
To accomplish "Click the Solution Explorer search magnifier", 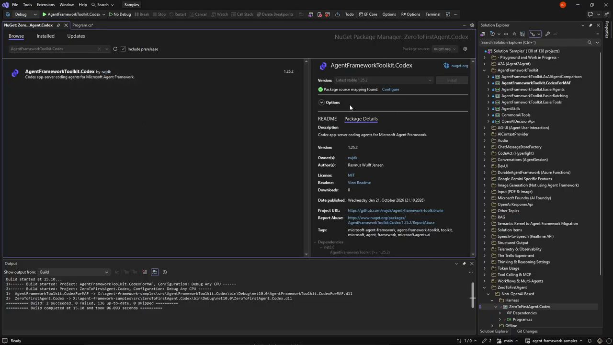I will click(590, 43).
